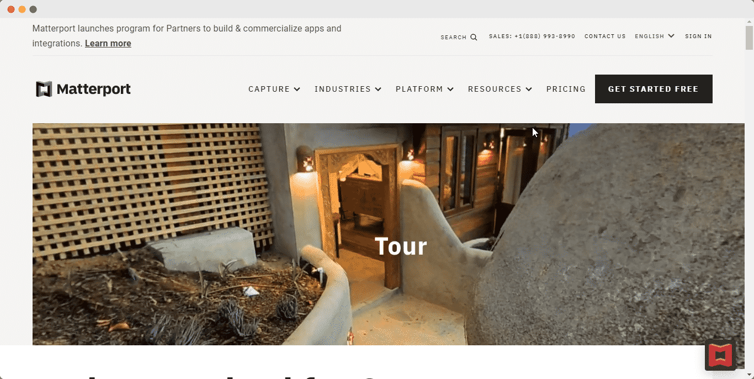This screenshot has width=754, height=379.
Task: Open the English language selector
Action: tap(655, 36)
